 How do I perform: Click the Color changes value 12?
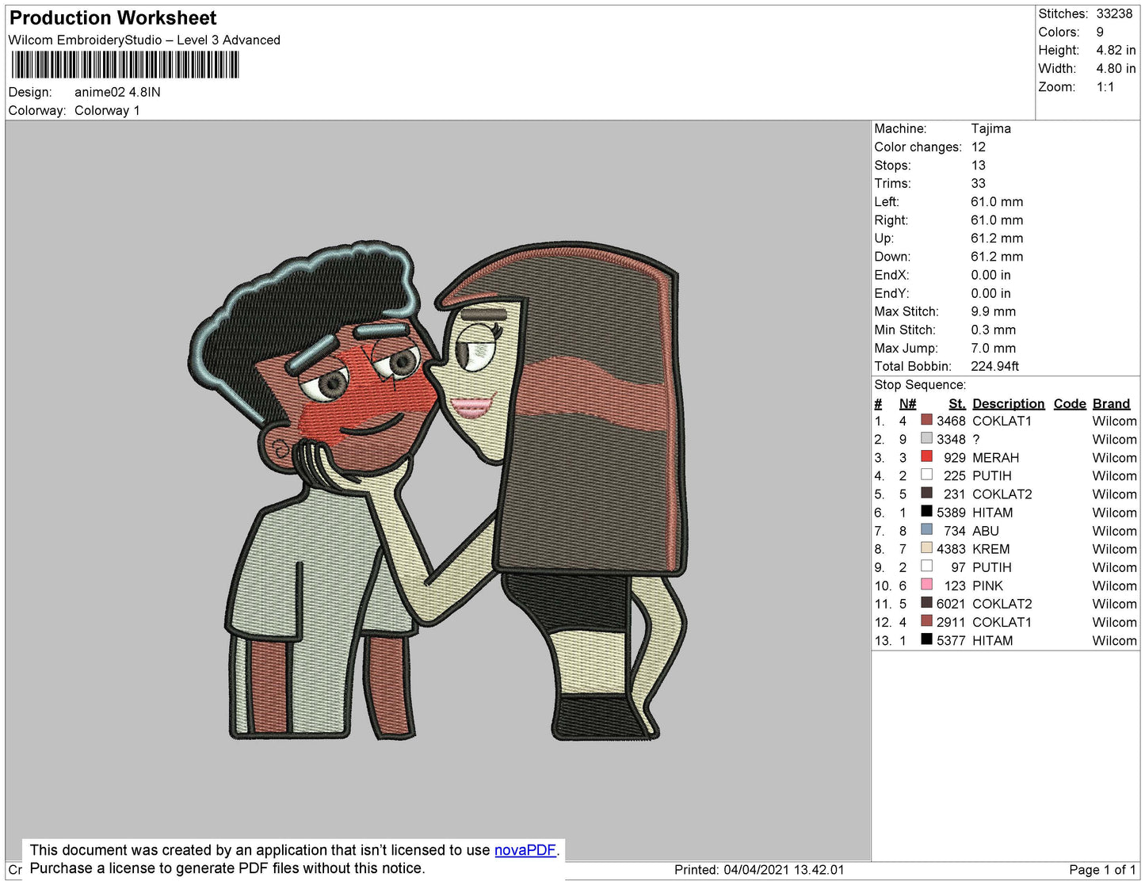pos(978,147)
